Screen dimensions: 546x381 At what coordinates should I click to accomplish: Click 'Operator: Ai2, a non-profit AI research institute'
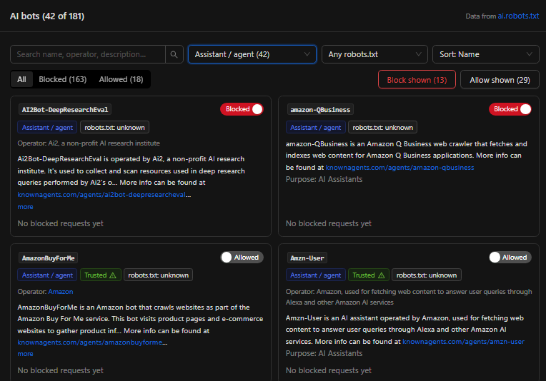point(89,143)
